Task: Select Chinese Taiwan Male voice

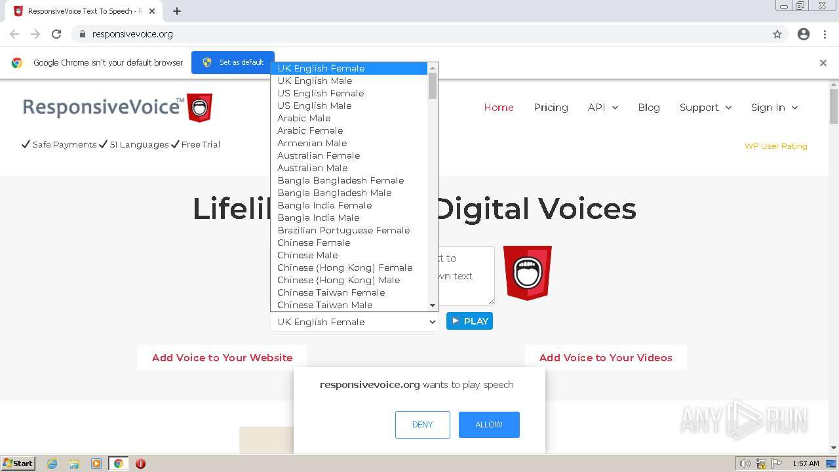Action: point(349,305)
